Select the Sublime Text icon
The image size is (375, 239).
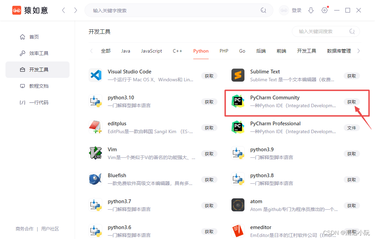pyautogui.click(x=238, y=75)
